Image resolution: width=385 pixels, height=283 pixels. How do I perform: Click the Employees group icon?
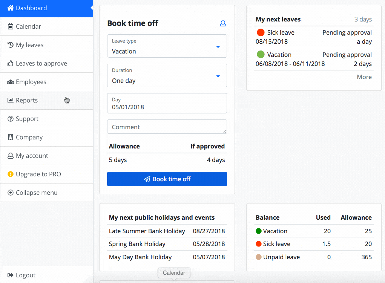pyautogui.click(x=11, y=82)
